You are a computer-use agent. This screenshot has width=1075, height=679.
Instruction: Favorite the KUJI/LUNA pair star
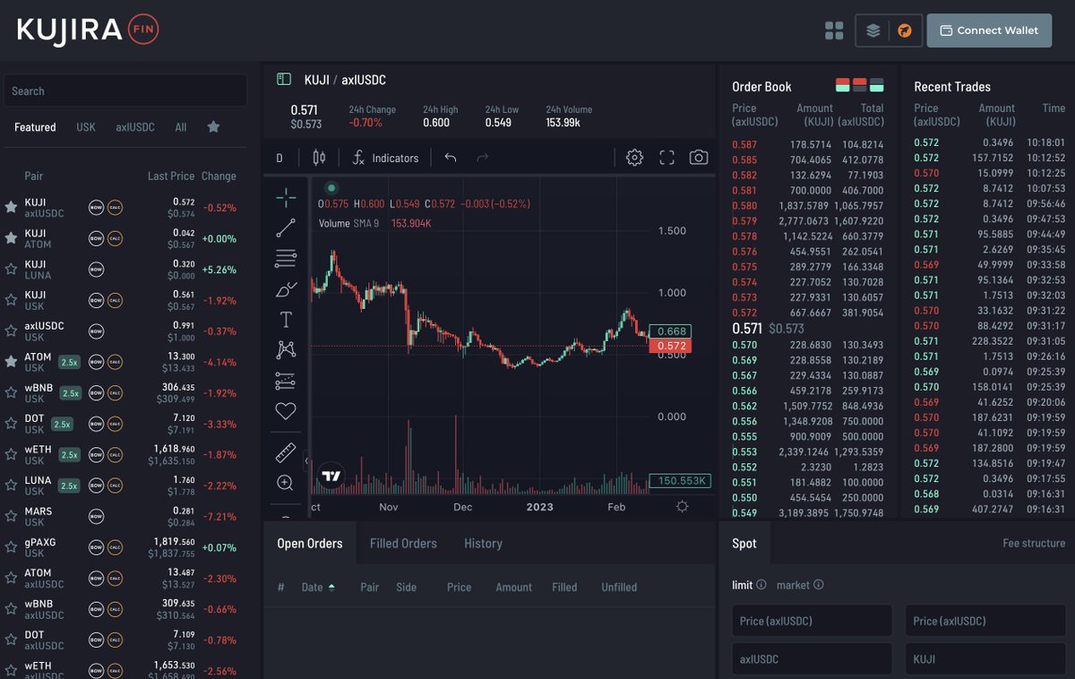[x=11, y=269]
